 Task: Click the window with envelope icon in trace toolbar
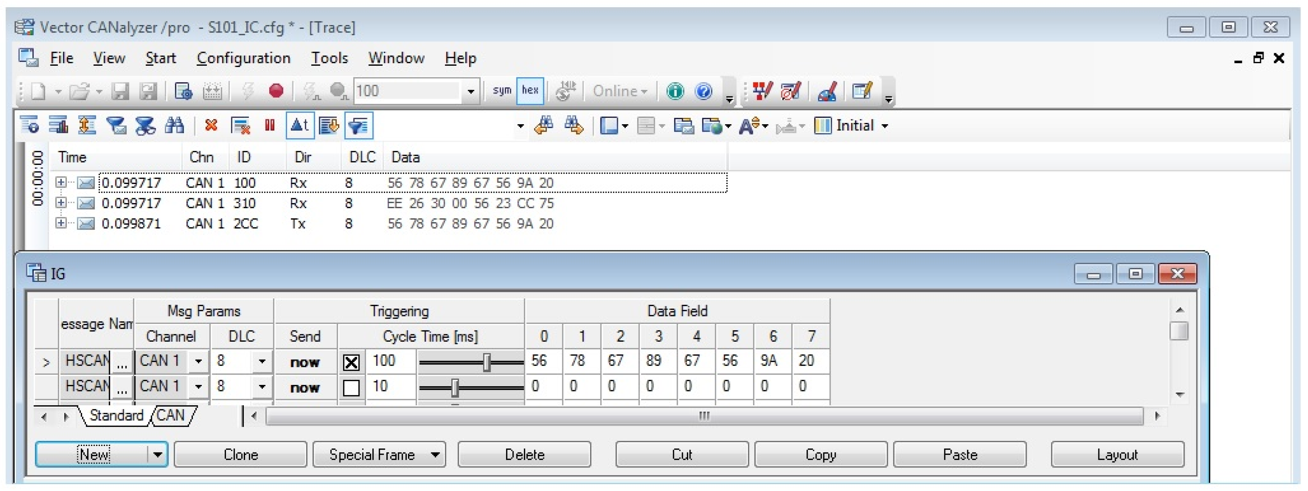click(x=684, y=125)
